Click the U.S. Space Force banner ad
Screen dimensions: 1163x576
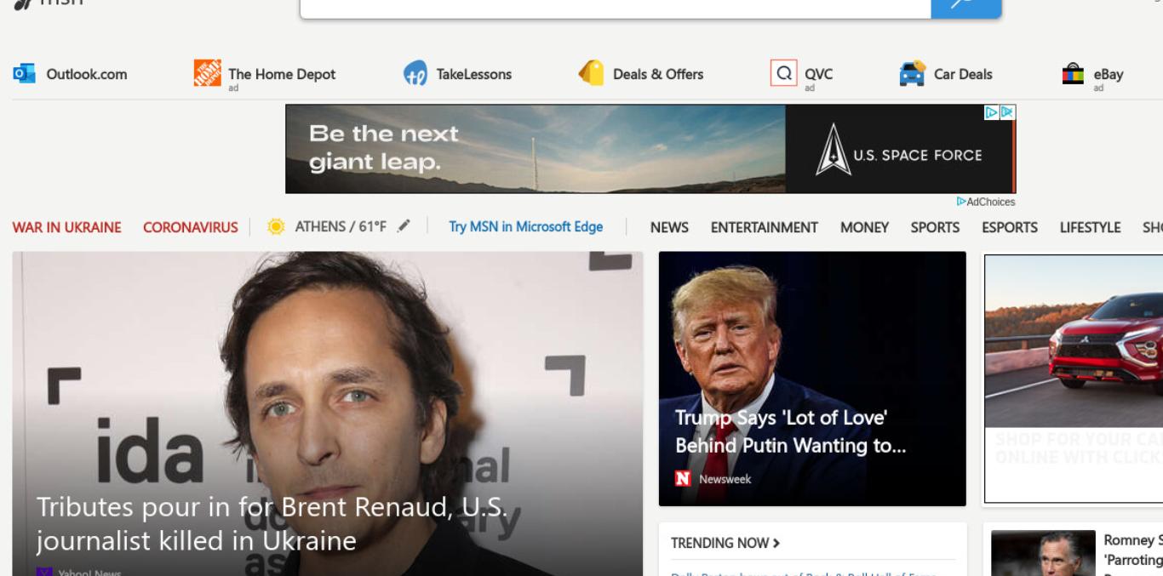tap(650, 149)
